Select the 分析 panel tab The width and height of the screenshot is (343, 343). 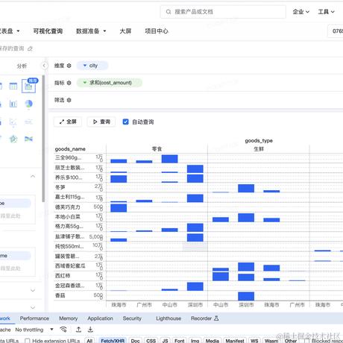[22, 66]
